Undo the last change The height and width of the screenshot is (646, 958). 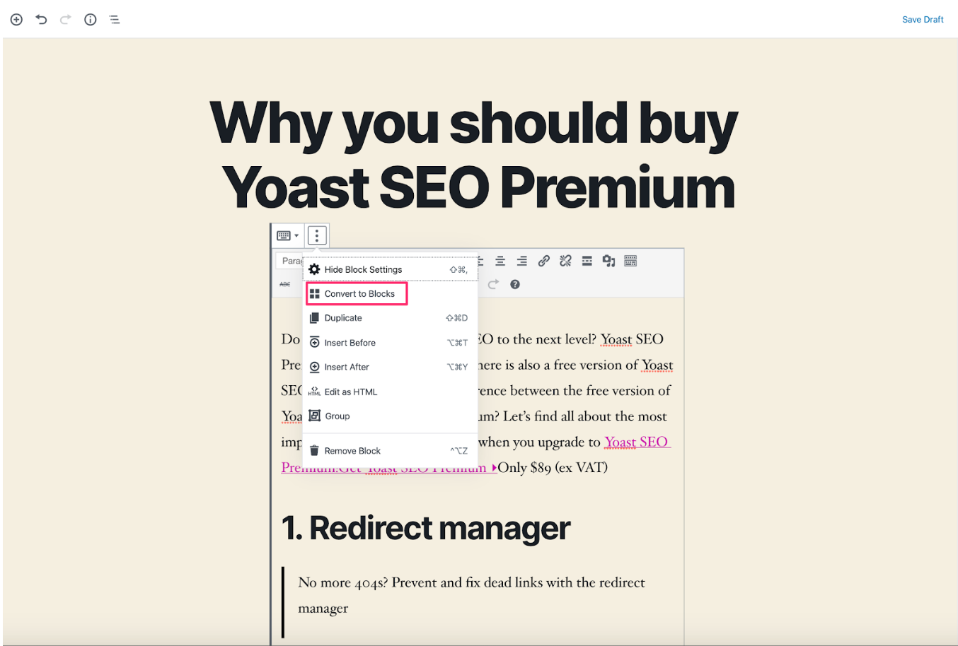click(x=40, y=19)
